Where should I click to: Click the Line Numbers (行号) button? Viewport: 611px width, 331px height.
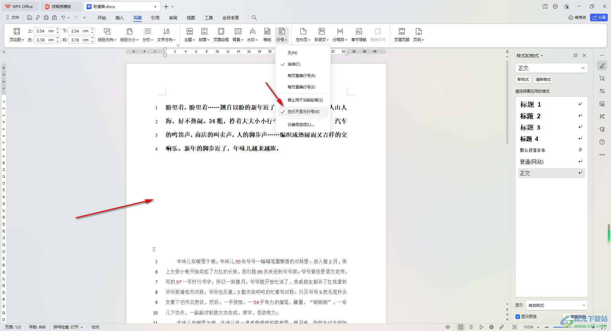282,35
